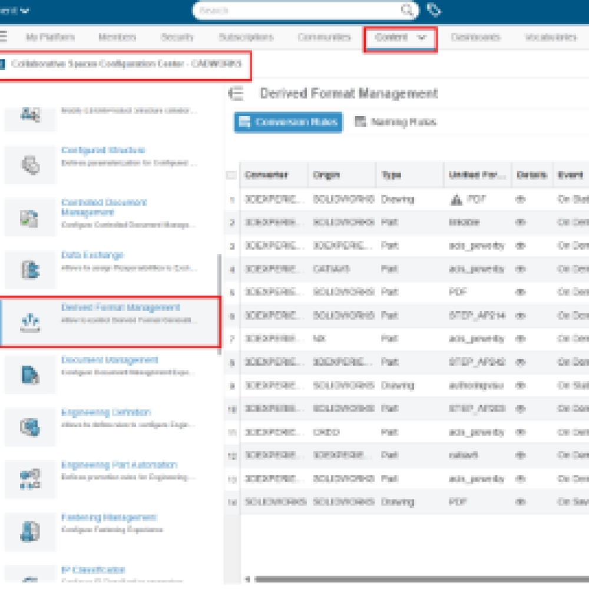Click the search magnifier icon
The image size is (589, 589).
point(407,10)
